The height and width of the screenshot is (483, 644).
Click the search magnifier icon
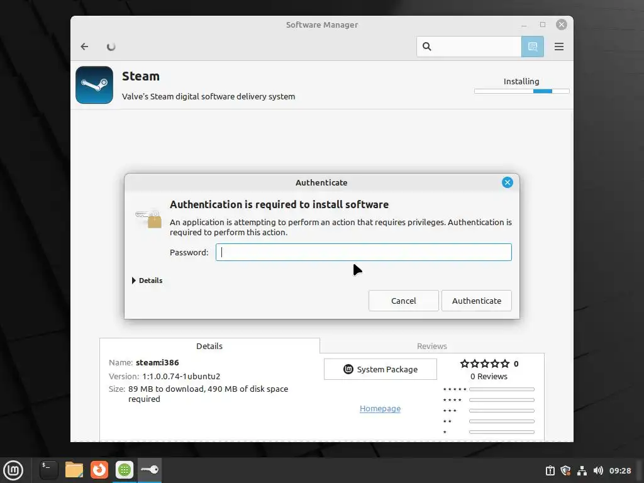tap(427, 47)
